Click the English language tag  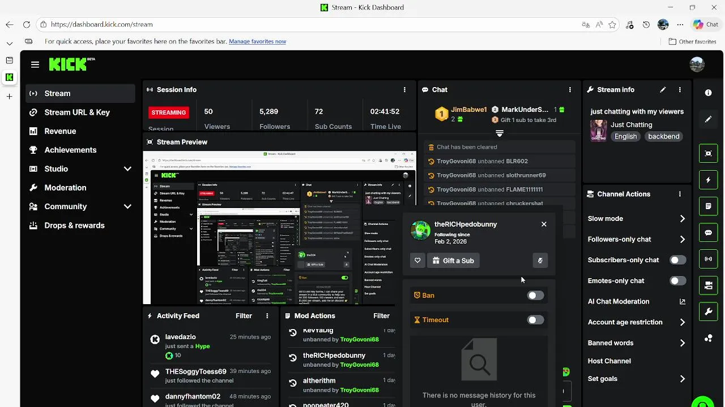coord(625,136)
